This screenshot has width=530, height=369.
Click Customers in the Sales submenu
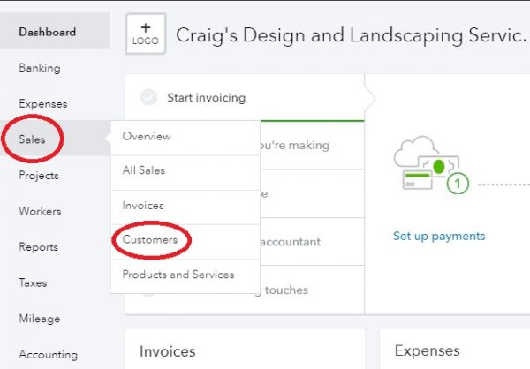pyautogui.click(x=149, y=240)
